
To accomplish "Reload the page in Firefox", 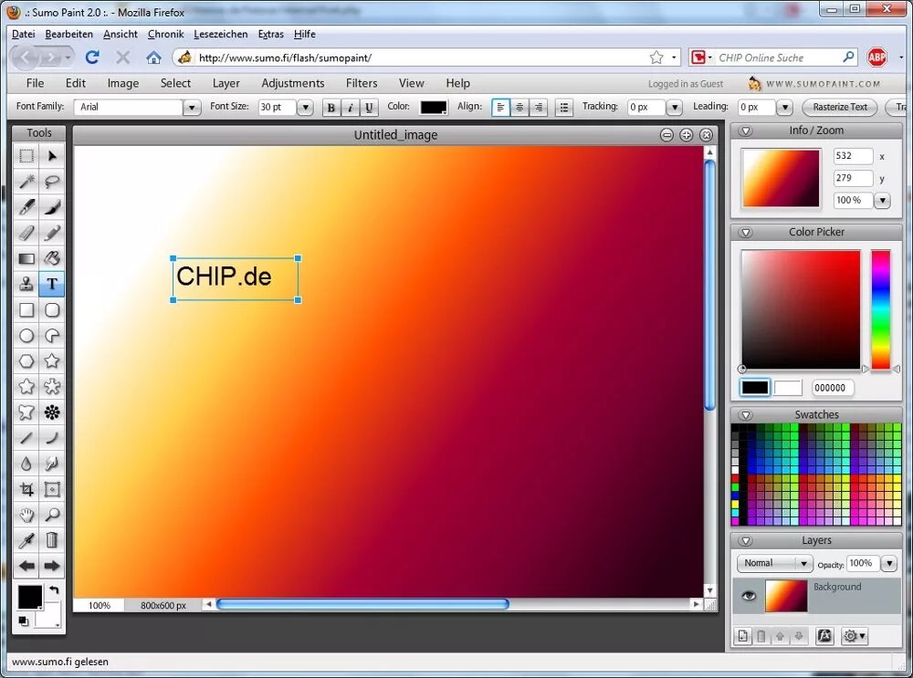I will [92, 57].
